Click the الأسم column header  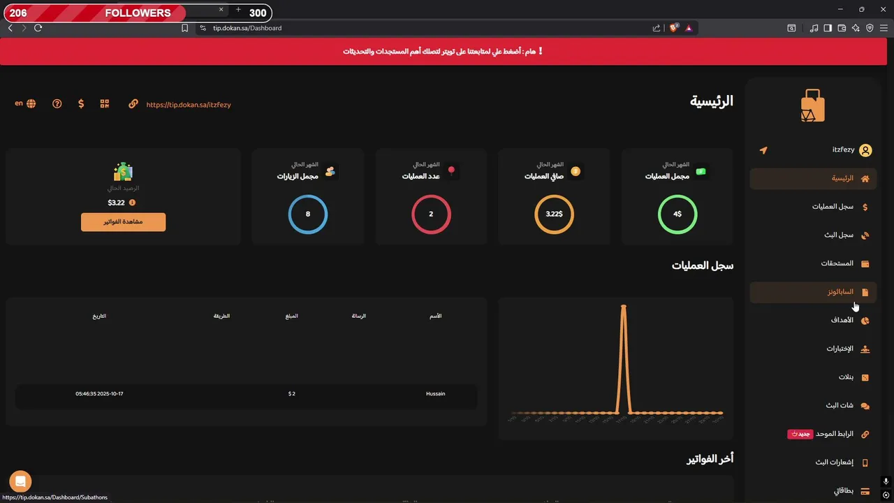tap(435, 316)
